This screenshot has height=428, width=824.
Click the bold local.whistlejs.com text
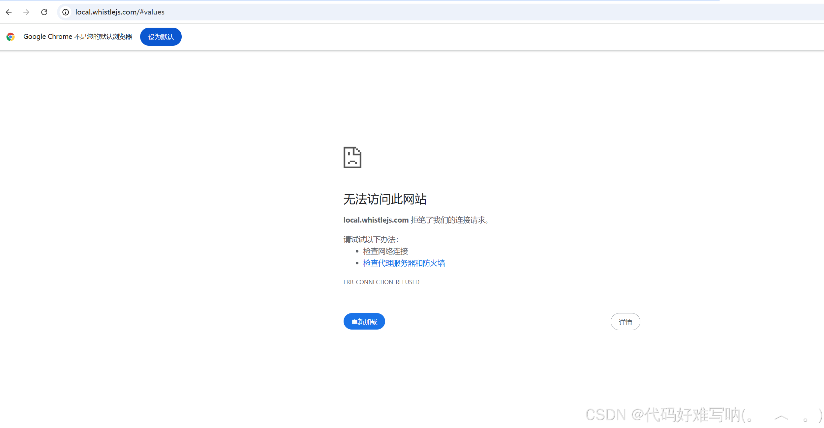coord(376,220)
